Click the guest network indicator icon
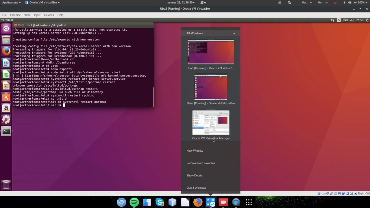 pos(332,20)
